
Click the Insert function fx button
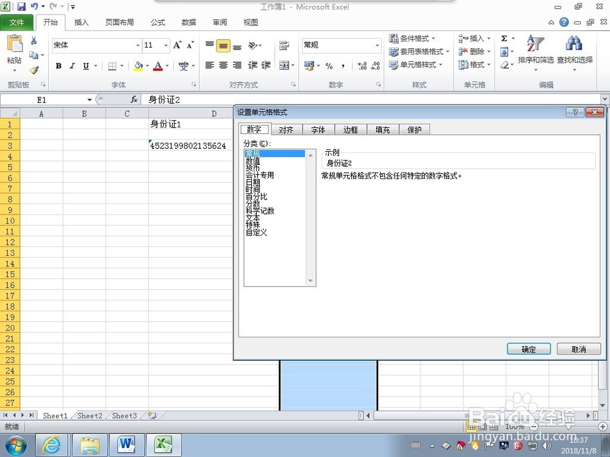click(x=134, y=99)
